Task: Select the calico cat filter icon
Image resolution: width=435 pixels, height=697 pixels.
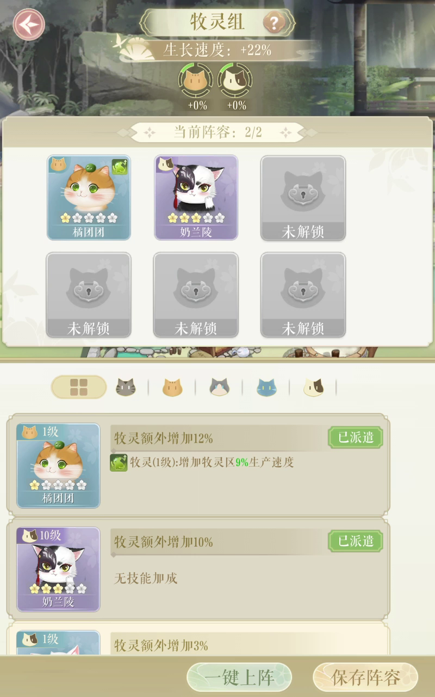Action: pyautogui.click(x=314, y=387)
